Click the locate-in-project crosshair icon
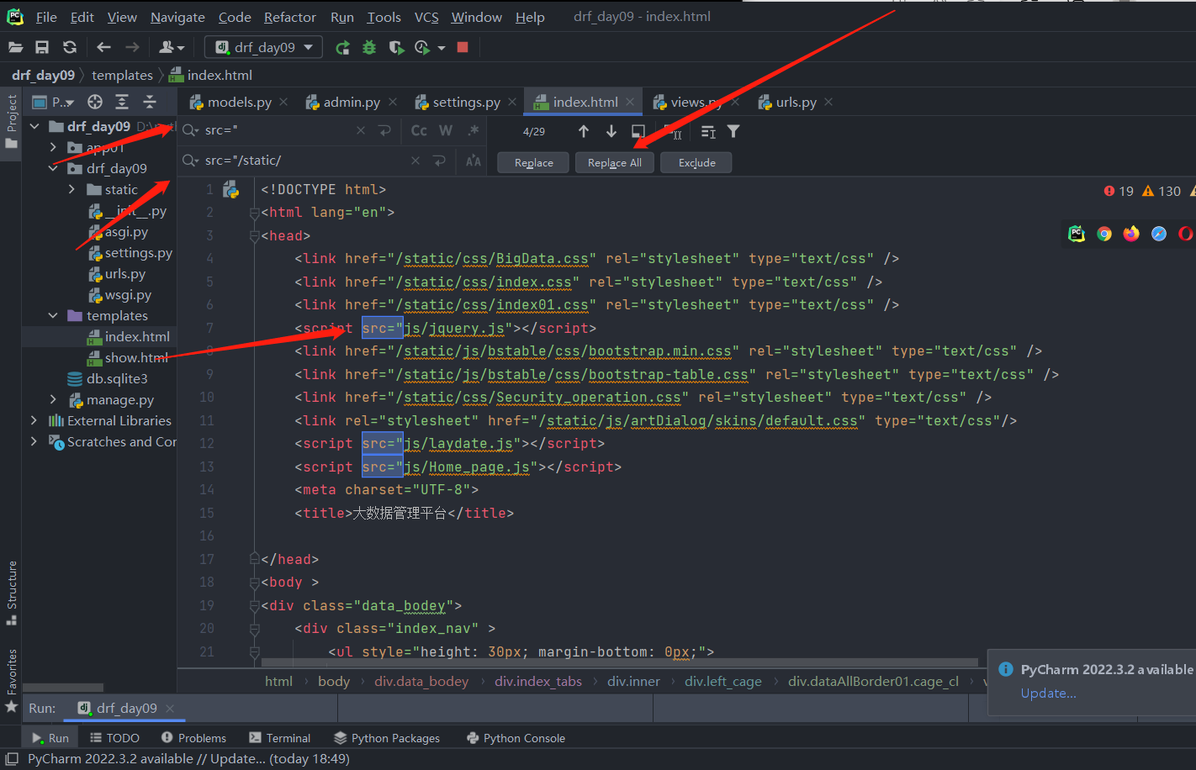 [95, 102]
